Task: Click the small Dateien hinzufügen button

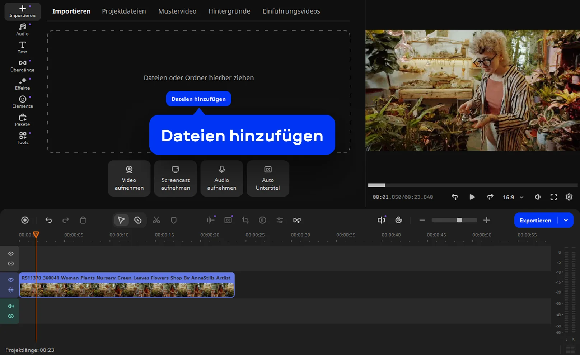Action: click(x=198, y=99)
